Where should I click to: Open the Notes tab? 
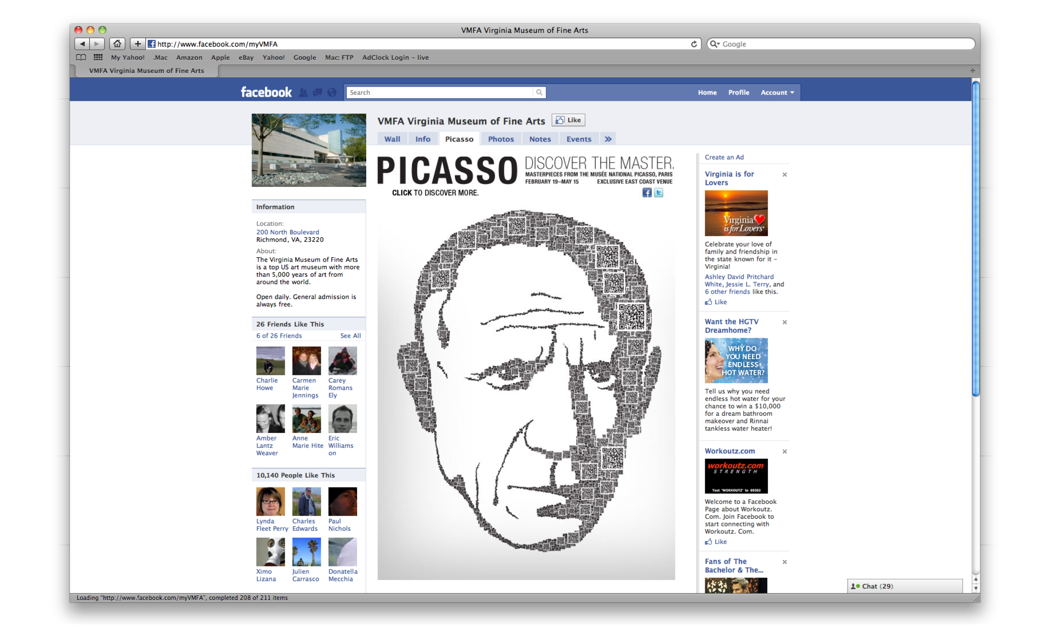[x=540, y=139]
